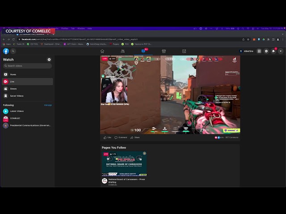This screenshot has height=214, width=286.
Task: Open CB TOOL bookmark
Action: pyautogui.click(x=33, y=44)
